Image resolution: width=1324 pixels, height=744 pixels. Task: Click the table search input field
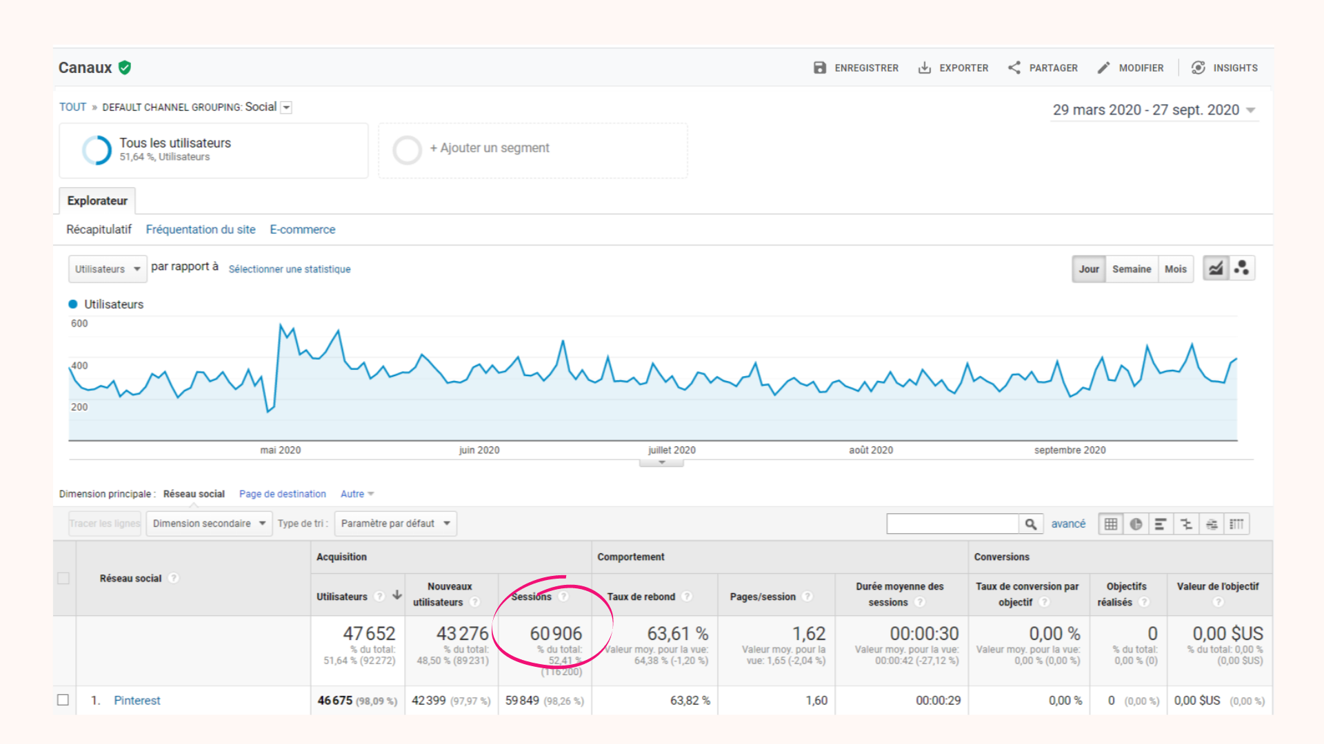point(952,524)
